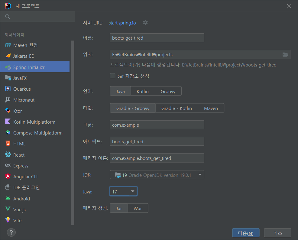Viewport: 298px width, 240px height.
Task: Click the IntelliJ IDEA logo in title bar
Action: pyautogui.click(x=8, y=6)
